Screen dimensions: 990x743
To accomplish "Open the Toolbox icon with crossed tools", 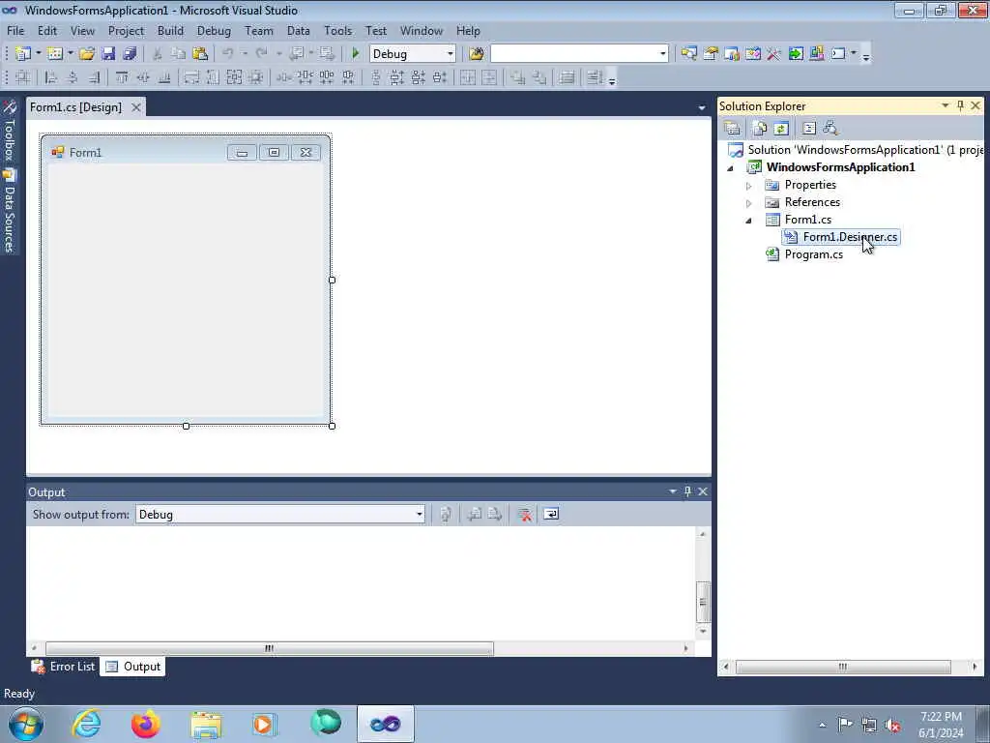I will click(774, 54).
